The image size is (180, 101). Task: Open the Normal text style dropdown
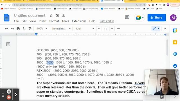[61, 29]
